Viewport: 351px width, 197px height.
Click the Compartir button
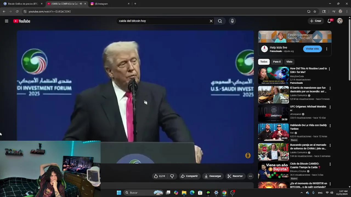click(x=189, y=176)
